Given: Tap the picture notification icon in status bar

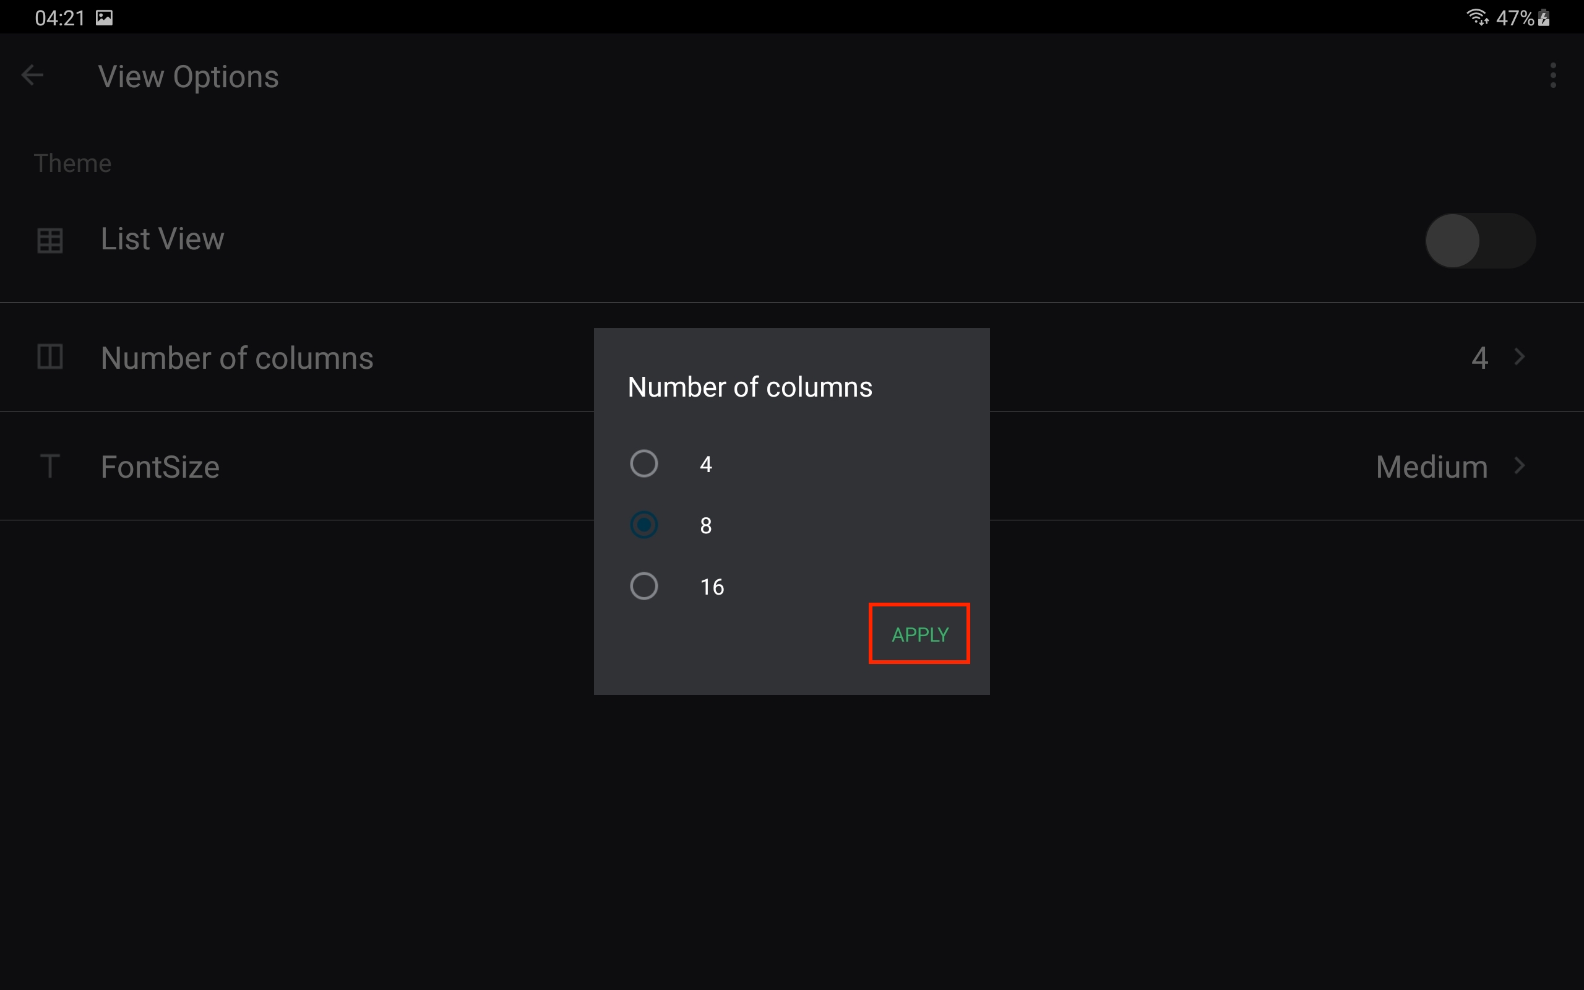Looking at the screenshot, I should coord(104,18).
